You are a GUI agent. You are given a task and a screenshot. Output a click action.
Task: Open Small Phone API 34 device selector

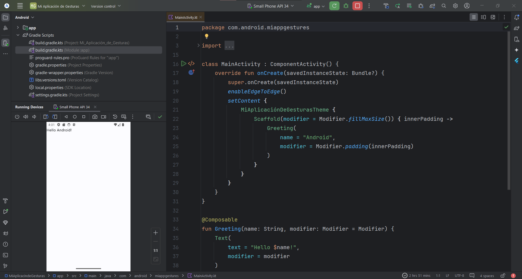point(271,6)
